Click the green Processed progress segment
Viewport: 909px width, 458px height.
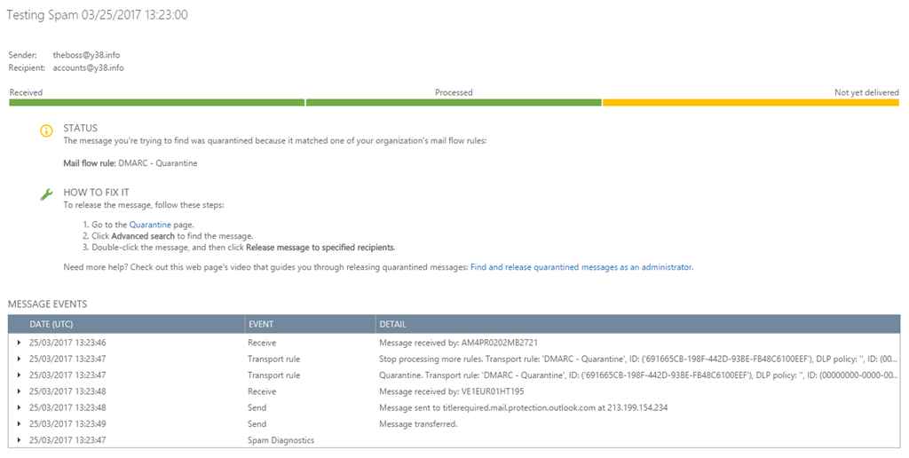454,102
